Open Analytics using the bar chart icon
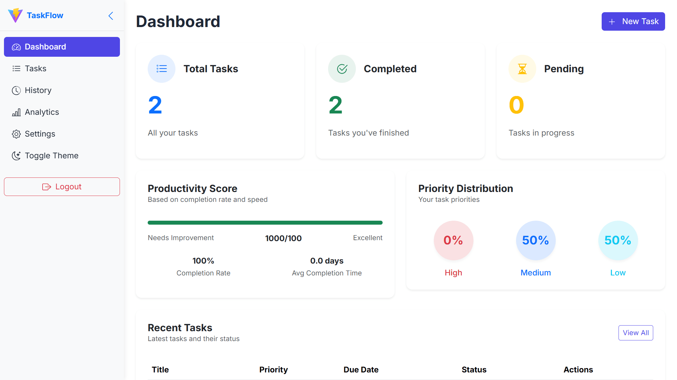677x380 pixels. pyautogui.click(x=16, y=112)
